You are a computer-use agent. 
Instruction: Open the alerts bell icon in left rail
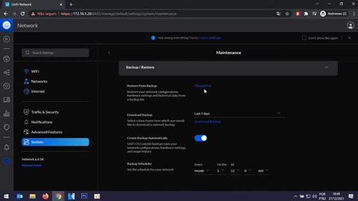click(7, 147)
